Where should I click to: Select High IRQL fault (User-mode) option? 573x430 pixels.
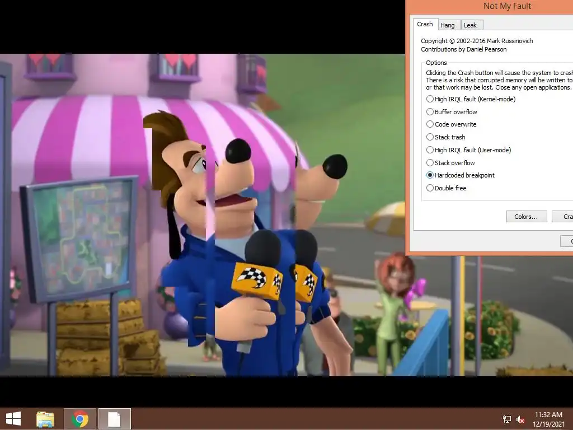click(x=468, y=150)
